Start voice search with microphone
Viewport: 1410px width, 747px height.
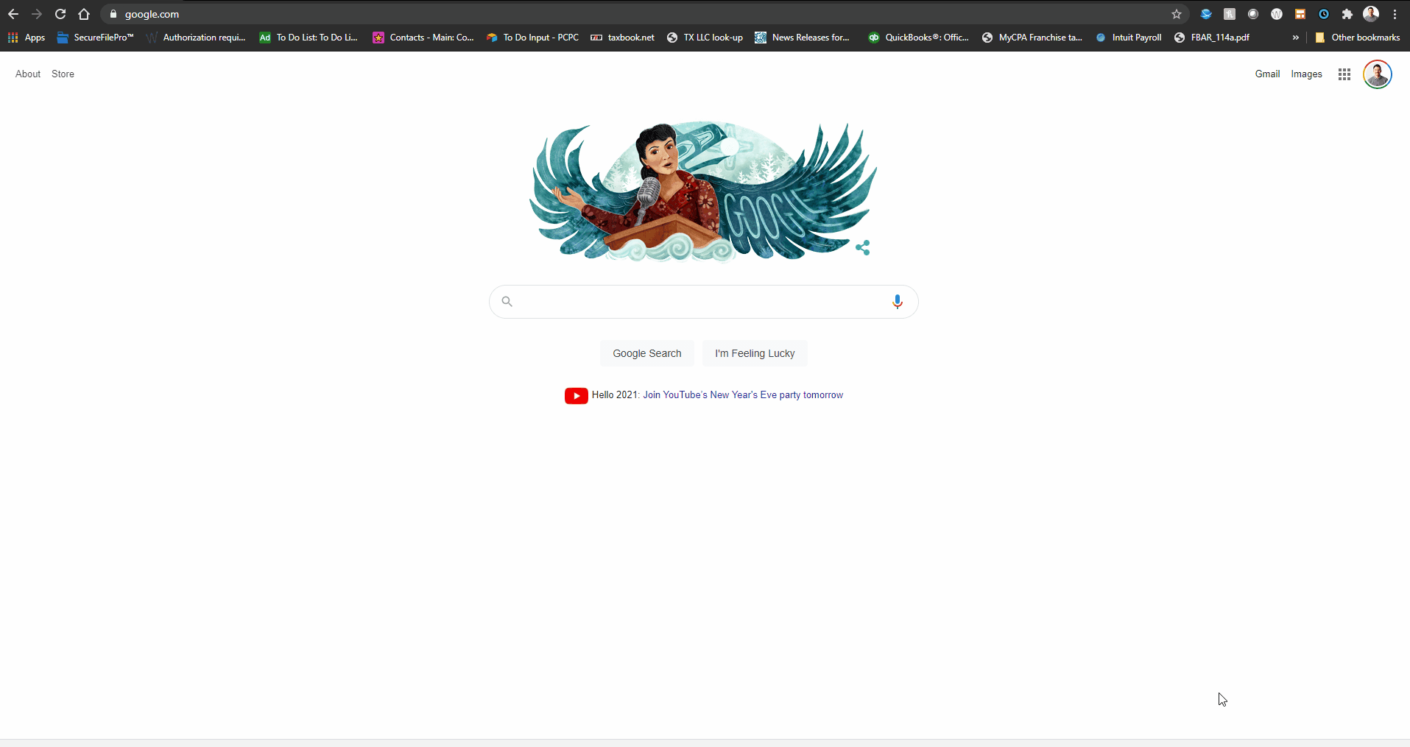(x=897, y=301)
